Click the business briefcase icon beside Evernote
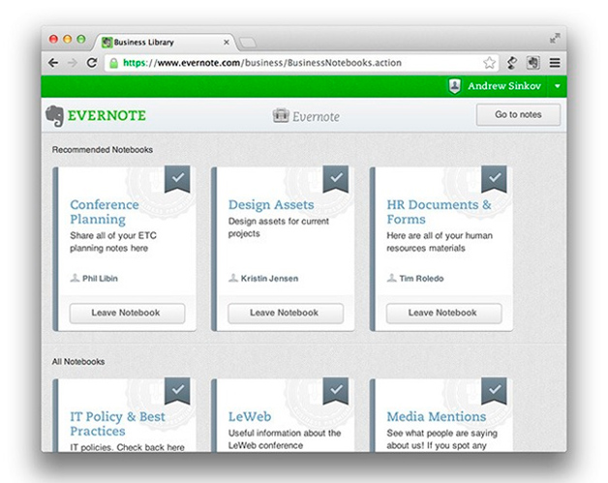 click(281, 115)
